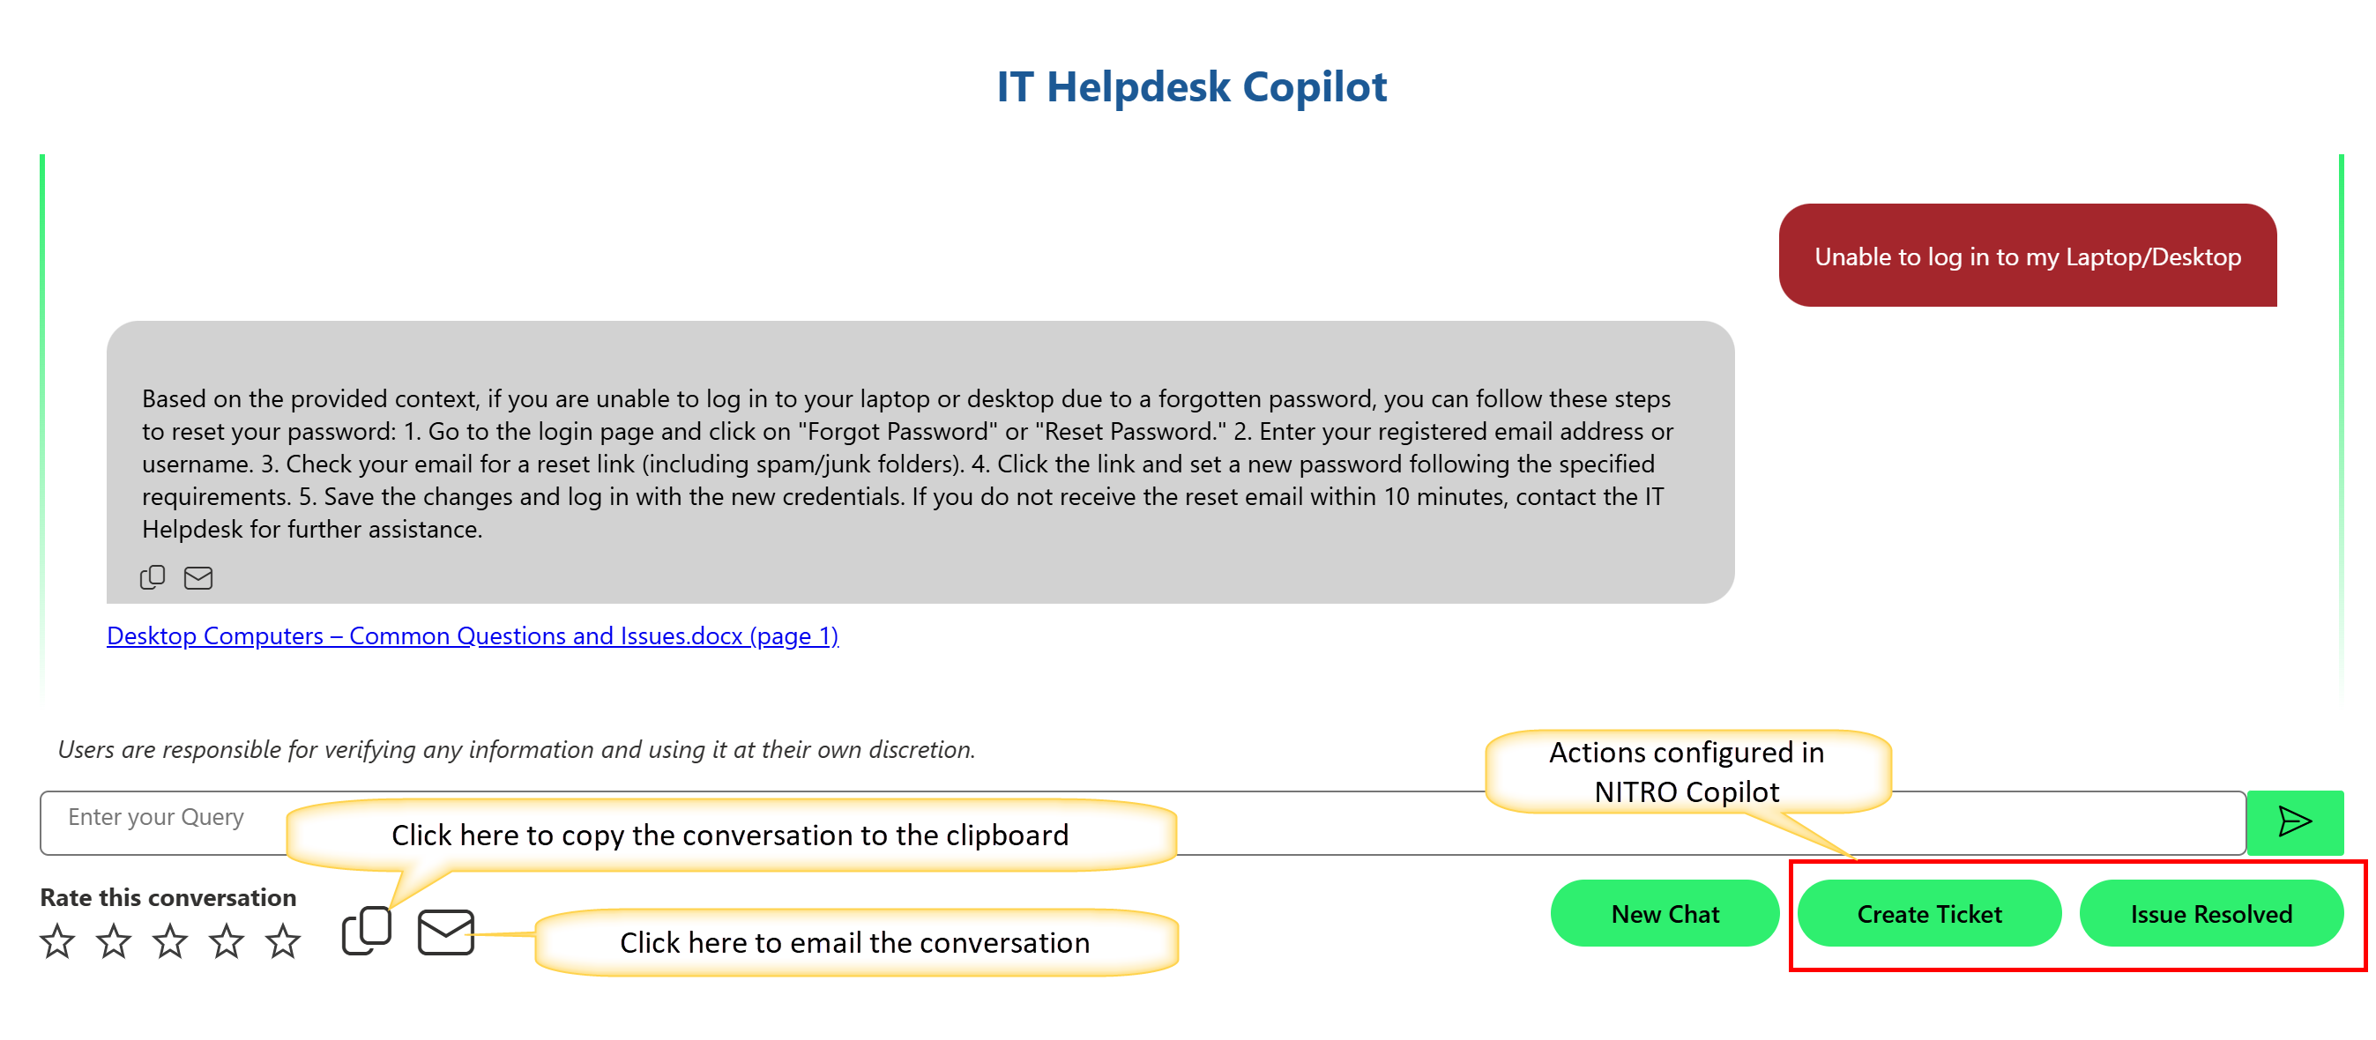
Task: Mark the issue as resolved
Action: [2212, 914]
